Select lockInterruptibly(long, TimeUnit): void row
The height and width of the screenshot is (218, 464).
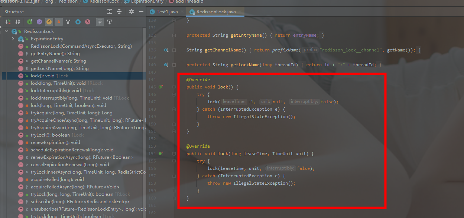pyautogui.click(x=74, y=98)
